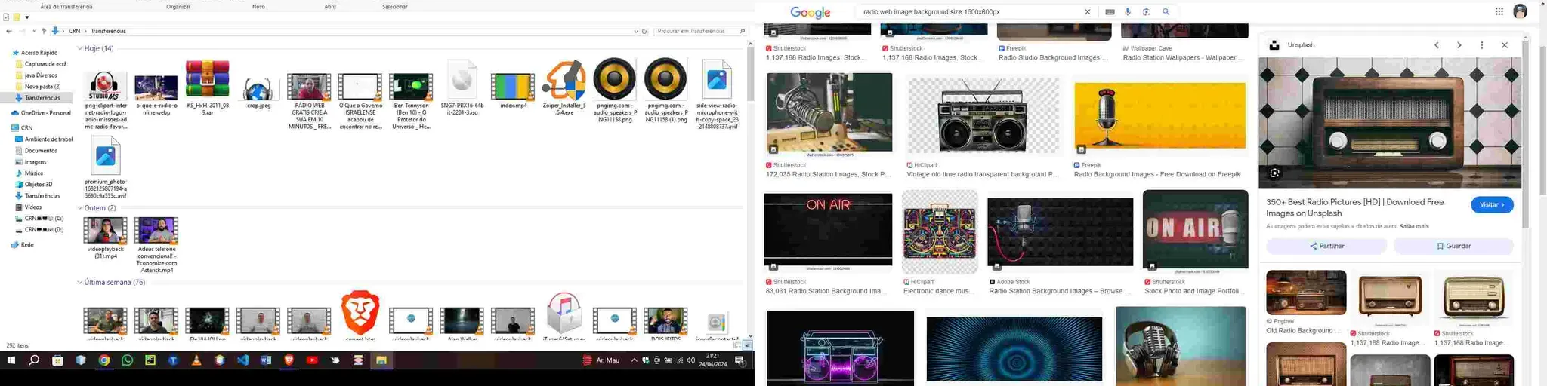Screen dimensions: 1547x386
Task: Open more options menu in preview panel
Action: (1482, 45)
